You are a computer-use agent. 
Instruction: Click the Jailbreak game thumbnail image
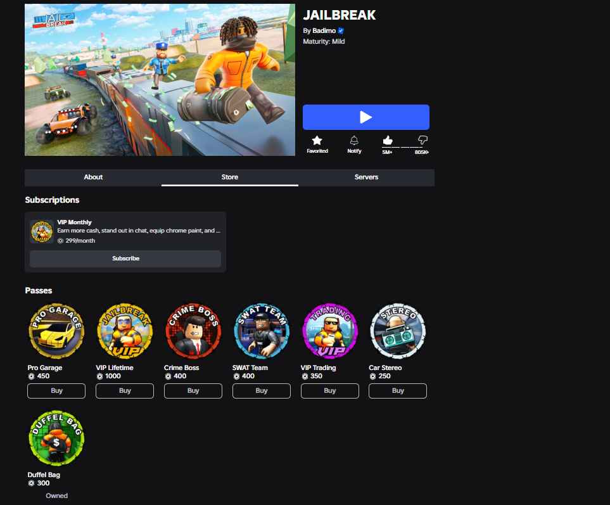[x=160, y=80]
